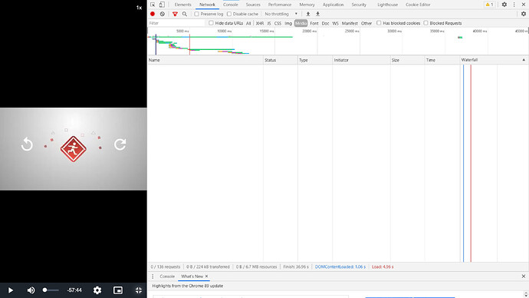Filter requests by Other
This screenshot has width=529, height=298.
tap(366, 23)
